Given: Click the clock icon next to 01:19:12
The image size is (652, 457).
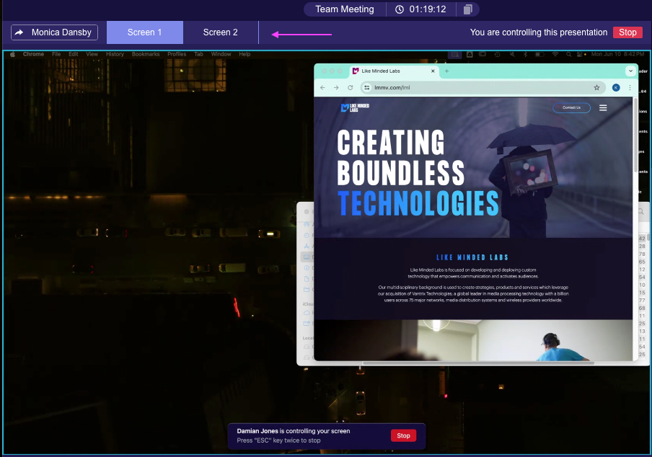Looking at the screenshot, I should coord(399,9).
